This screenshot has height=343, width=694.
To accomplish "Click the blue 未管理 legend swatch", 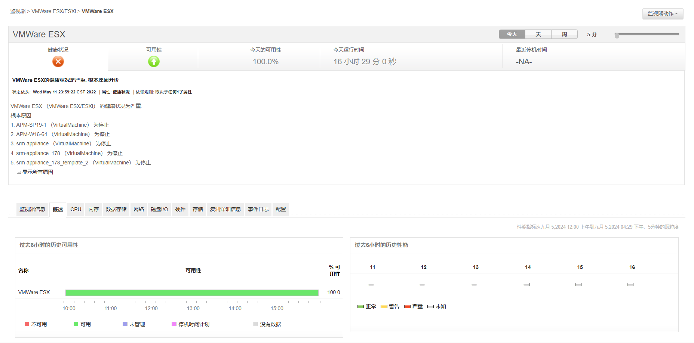I will pos(125,324).
